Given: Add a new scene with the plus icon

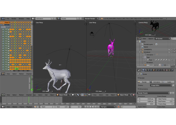Looking at the screenshot, I should click(x=78, y=18).
